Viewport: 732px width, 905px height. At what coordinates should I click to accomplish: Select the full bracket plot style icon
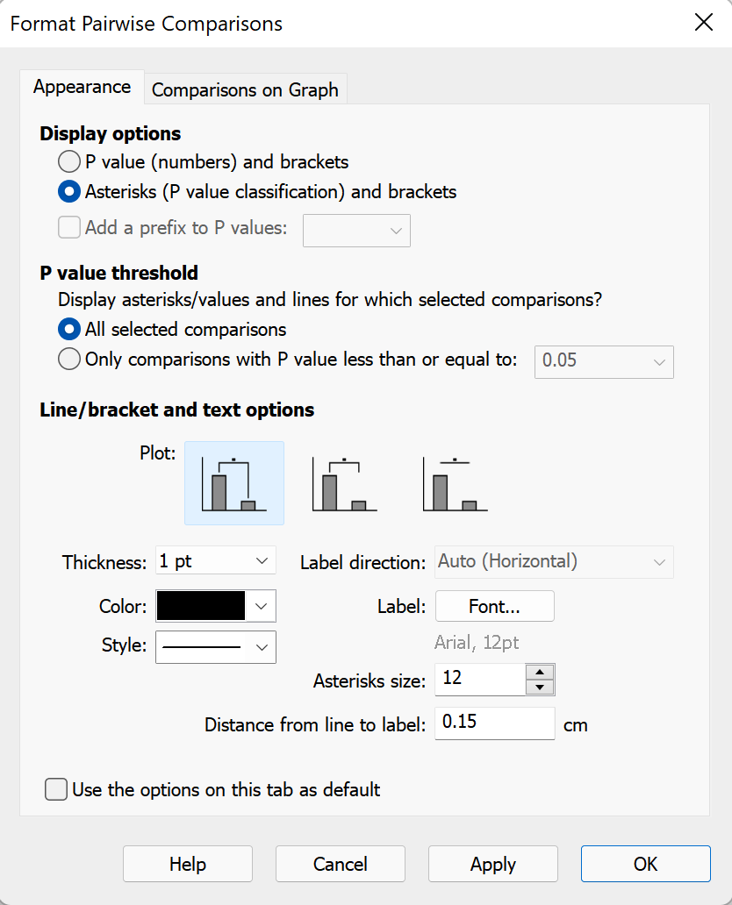pyautogui.click(x=234, y=483)
